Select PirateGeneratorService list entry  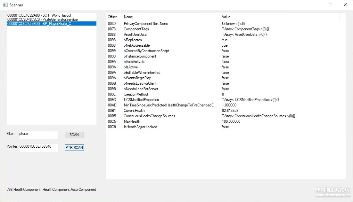pyautogui.click(x=42, y=19)
